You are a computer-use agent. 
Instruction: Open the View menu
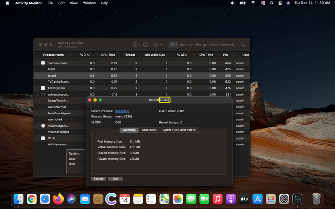point(74,3)
